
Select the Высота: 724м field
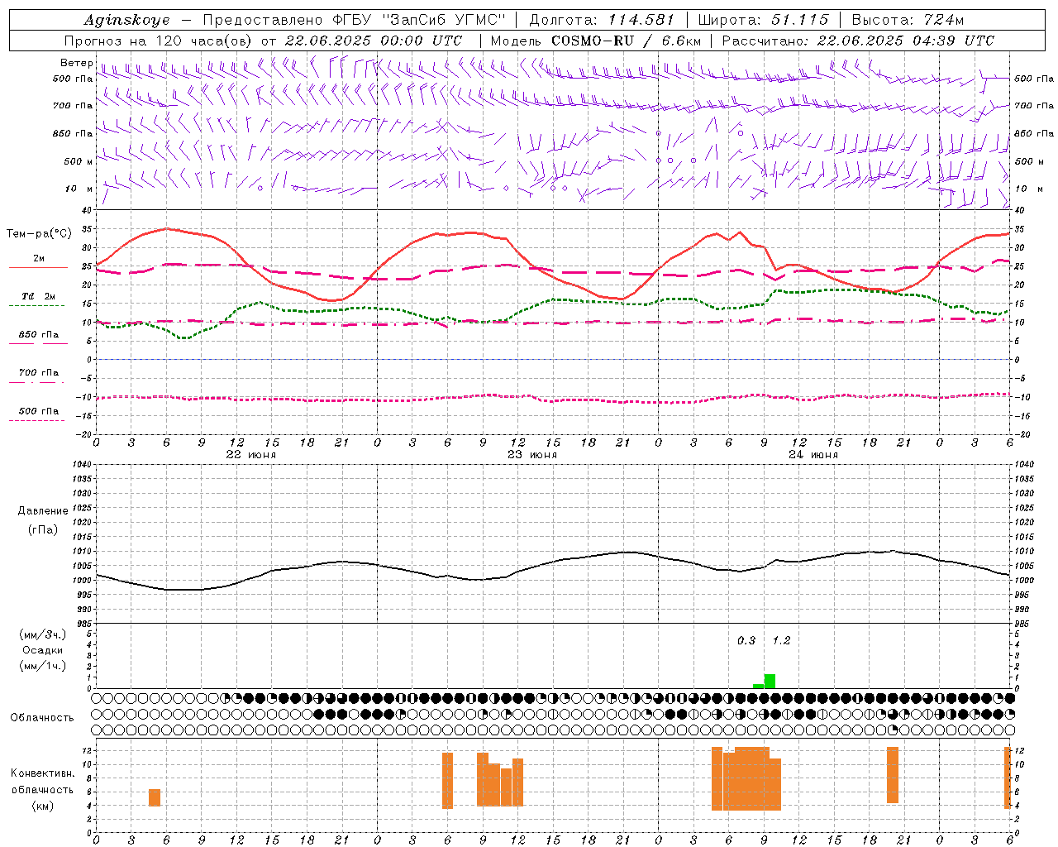[908, 20]
